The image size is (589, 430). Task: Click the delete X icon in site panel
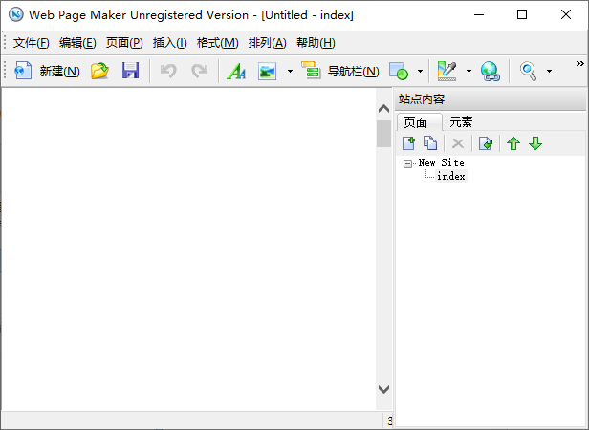pyautogui.click(x=458, y=143)
